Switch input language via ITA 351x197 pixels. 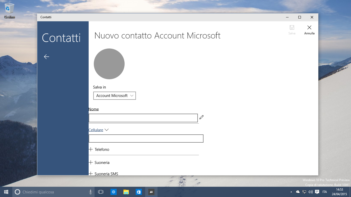tap(325, 192)
